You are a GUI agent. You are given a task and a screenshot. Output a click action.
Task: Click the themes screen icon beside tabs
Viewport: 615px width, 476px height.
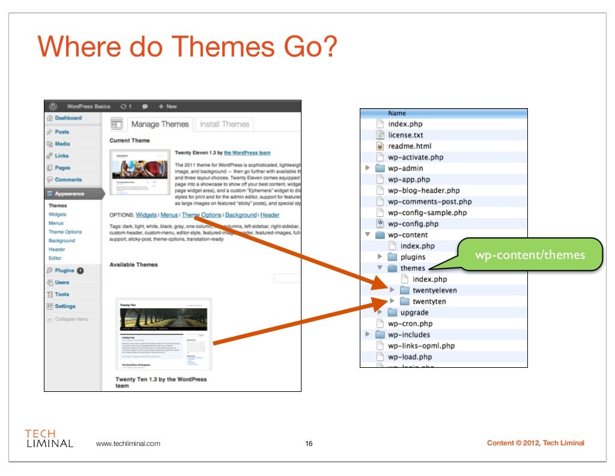click(117, 124)
